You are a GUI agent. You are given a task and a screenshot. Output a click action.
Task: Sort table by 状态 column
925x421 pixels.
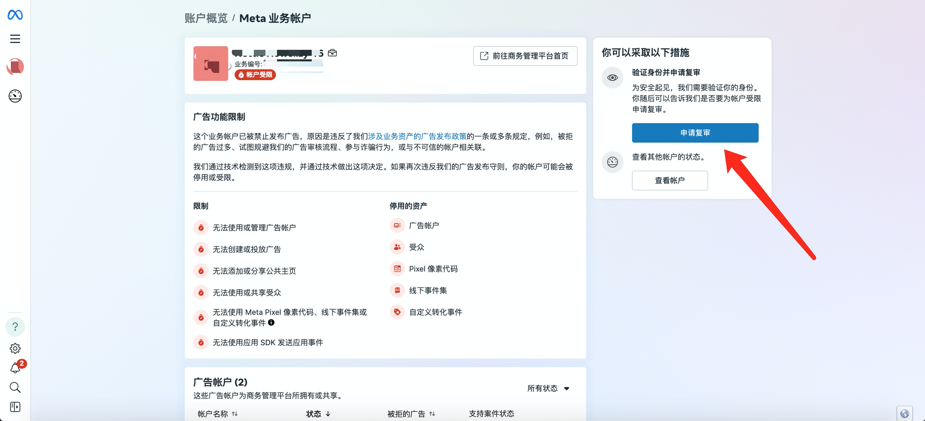[318, 414]
